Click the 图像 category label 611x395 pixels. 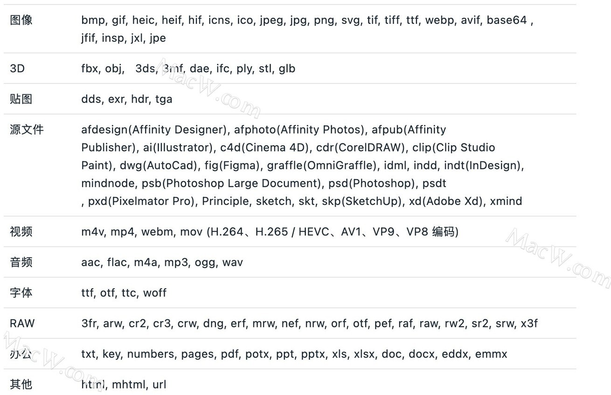pyautogui.click(x=21, y=20)
